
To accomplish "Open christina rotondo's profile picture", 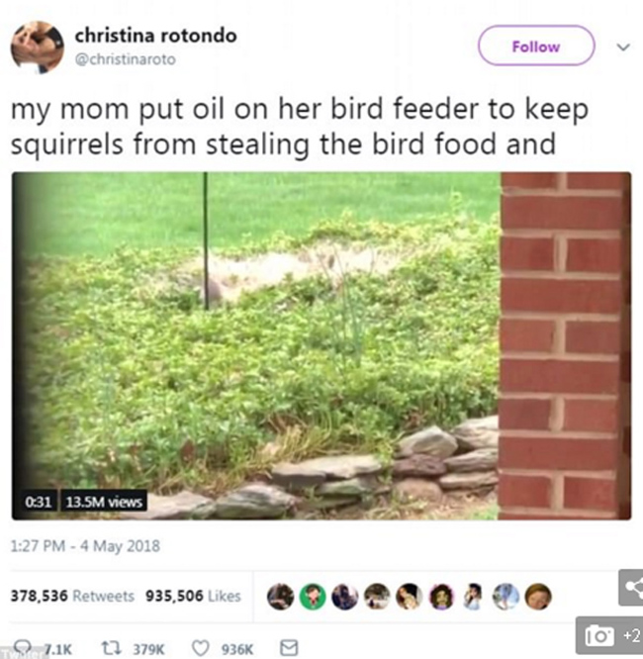I will [x=37, y=47].
